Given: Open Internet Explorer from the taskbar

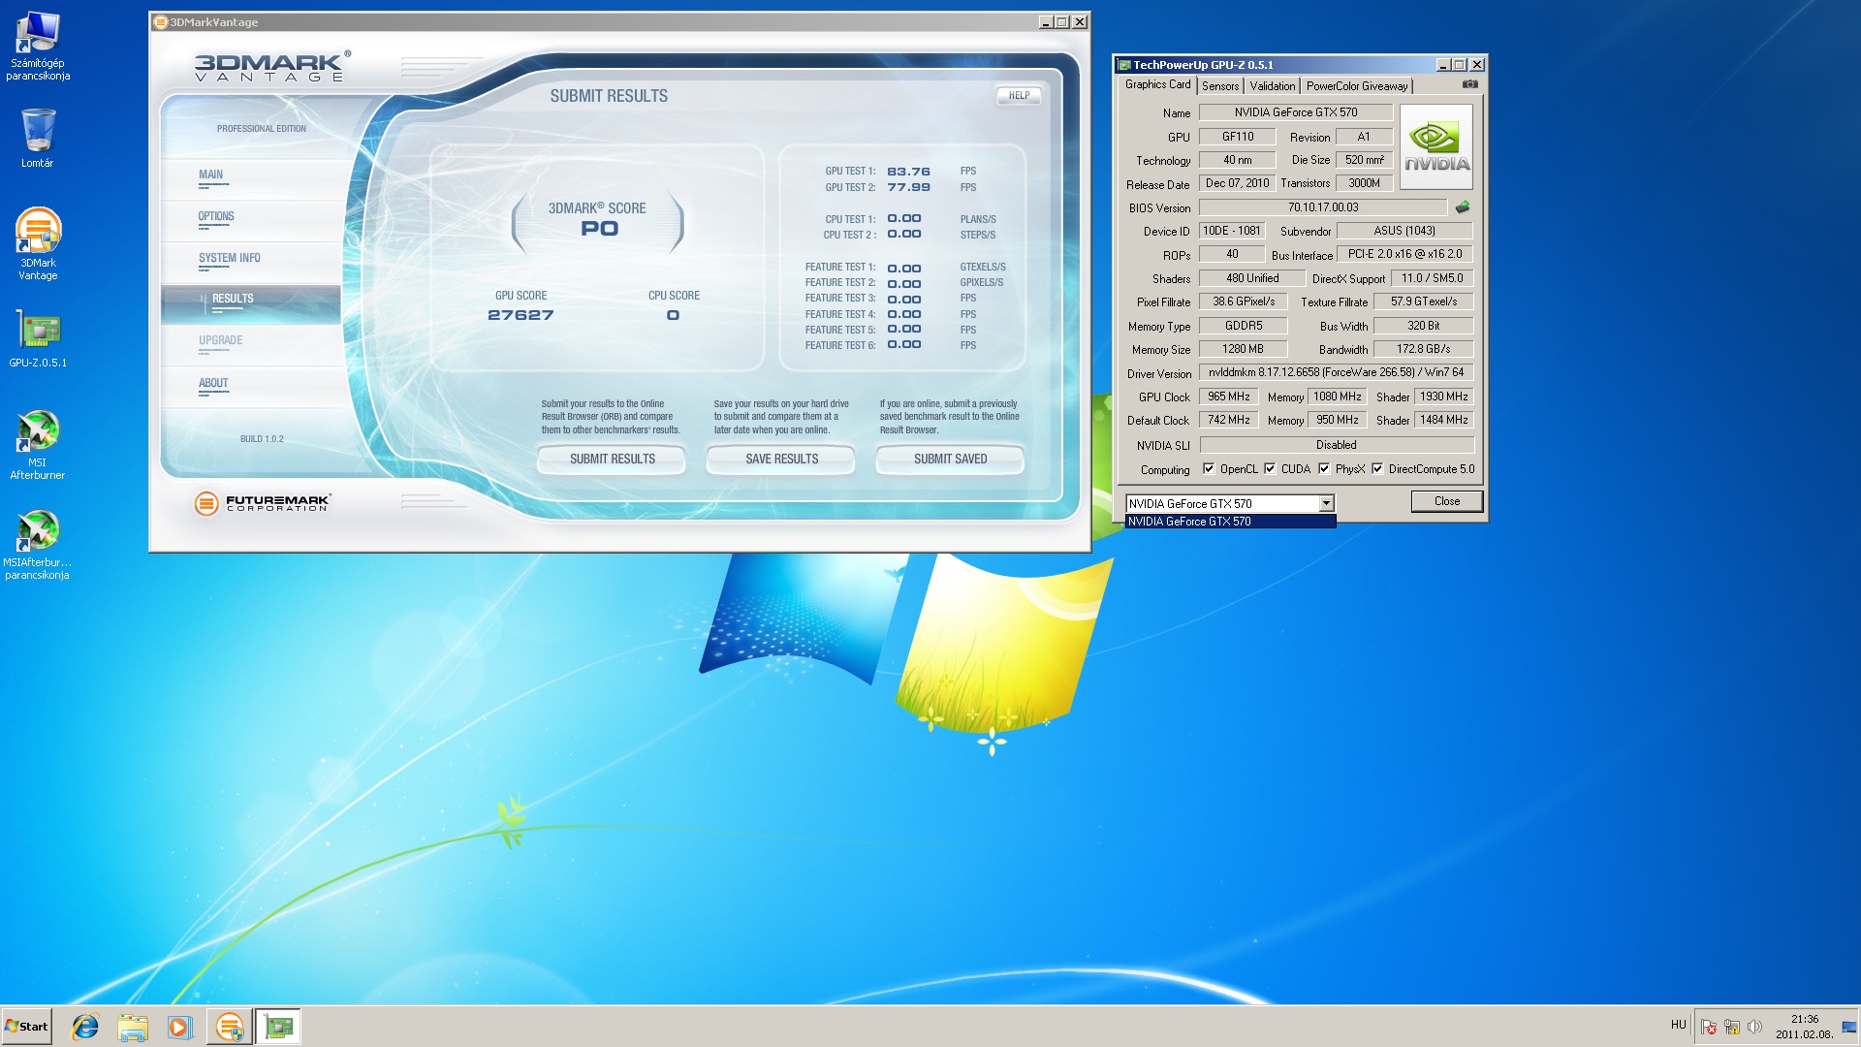Looking at the screenshot, I should pos(85,1027).
